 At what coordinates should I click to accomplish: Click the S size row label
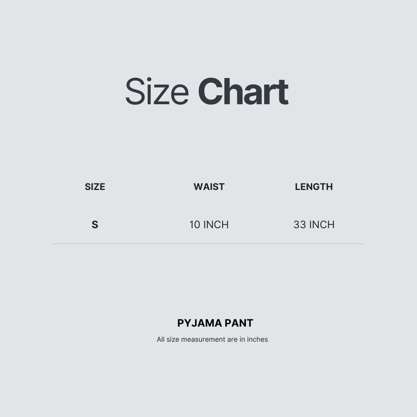click(95, 225)
